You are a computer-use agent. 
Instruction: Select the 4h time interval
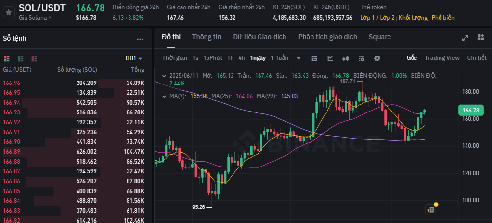coord(241,58)
